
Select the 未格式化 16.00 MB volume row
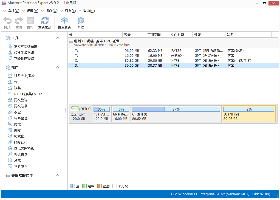tap(173, 56)
